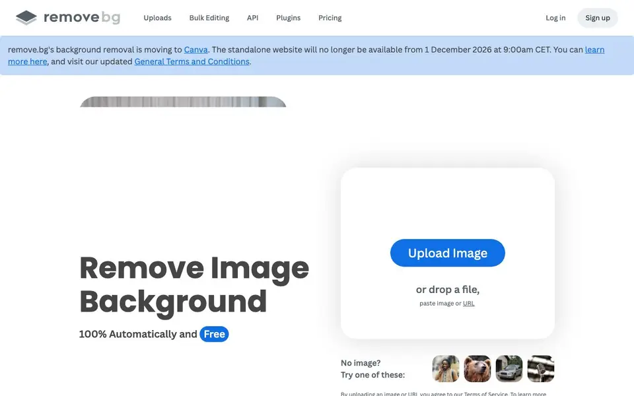
Task: Click the '100% Automatically and' text
Action: 138,334
